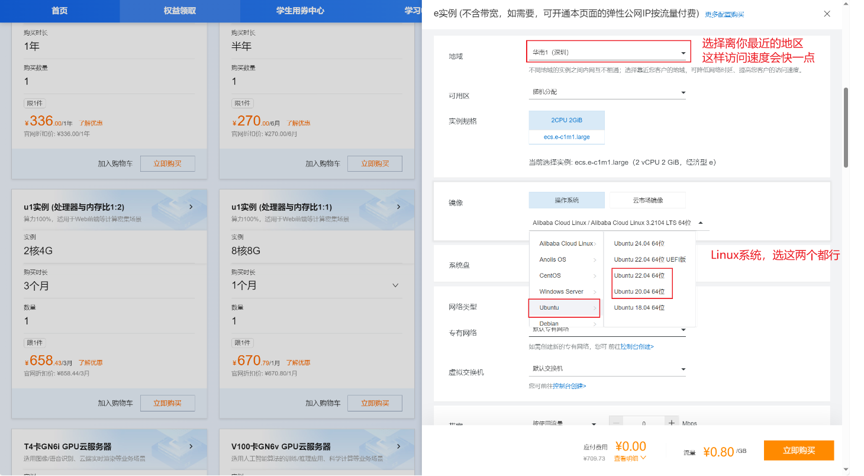Add the ¥670 plan to cart 加入购物车
Image resolution: width=864 pixels, height=476 pixels.
(x=323, y=403)
